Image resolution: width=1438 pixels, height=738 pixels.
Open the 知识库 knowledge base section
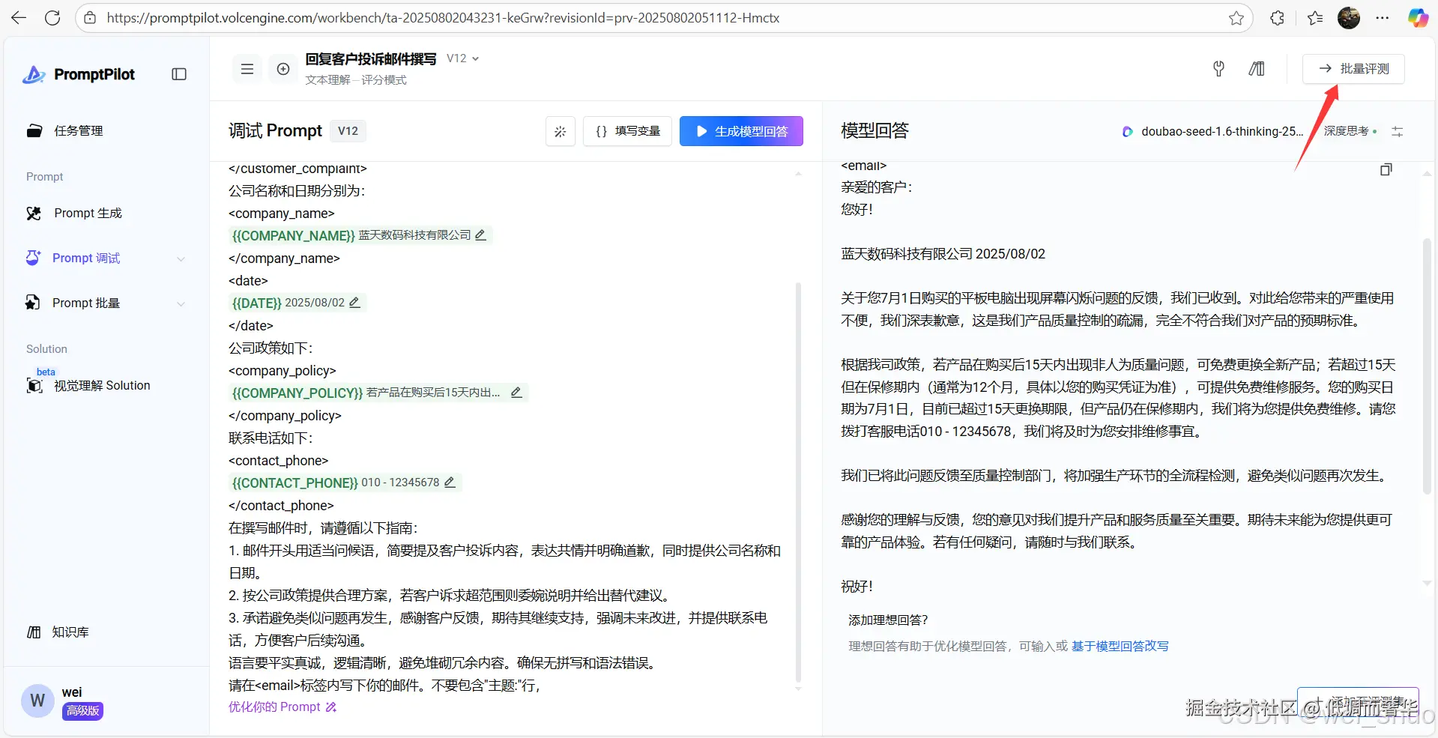69,632
